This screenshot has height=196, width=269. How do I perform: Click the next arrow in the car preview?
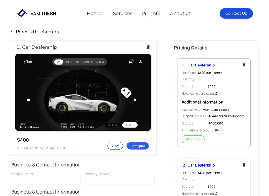pyautogui.click(x=135, y=100)
